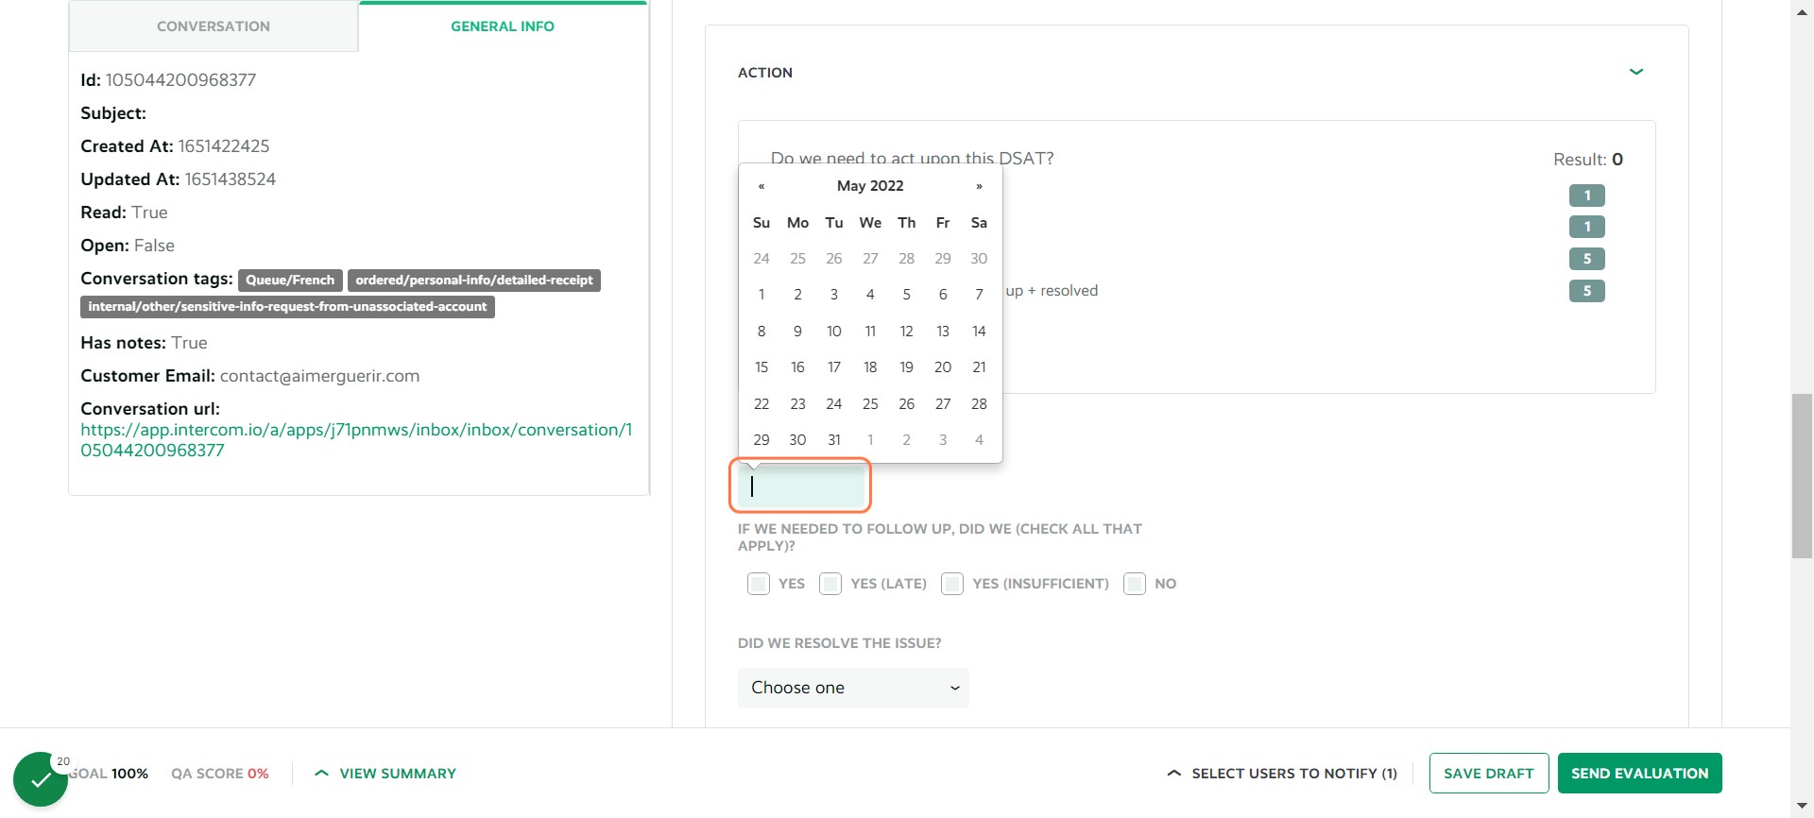This screenshot has height=818, width=1814.
Task: Select May 28 in the date picker
Action: click(979, 404)
